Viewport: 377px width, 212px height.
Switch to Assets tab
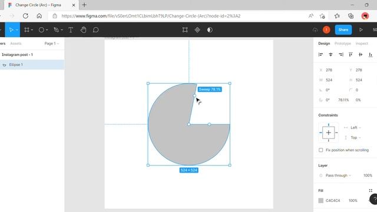click(16, 44)
